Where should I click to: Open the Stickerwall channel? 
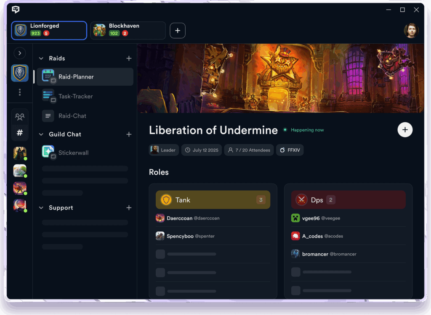(73, 153)
